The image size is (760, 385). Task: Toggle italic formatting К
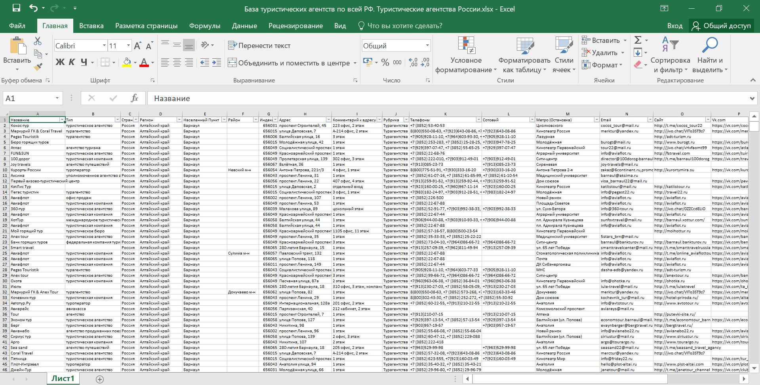click(72, 62)
